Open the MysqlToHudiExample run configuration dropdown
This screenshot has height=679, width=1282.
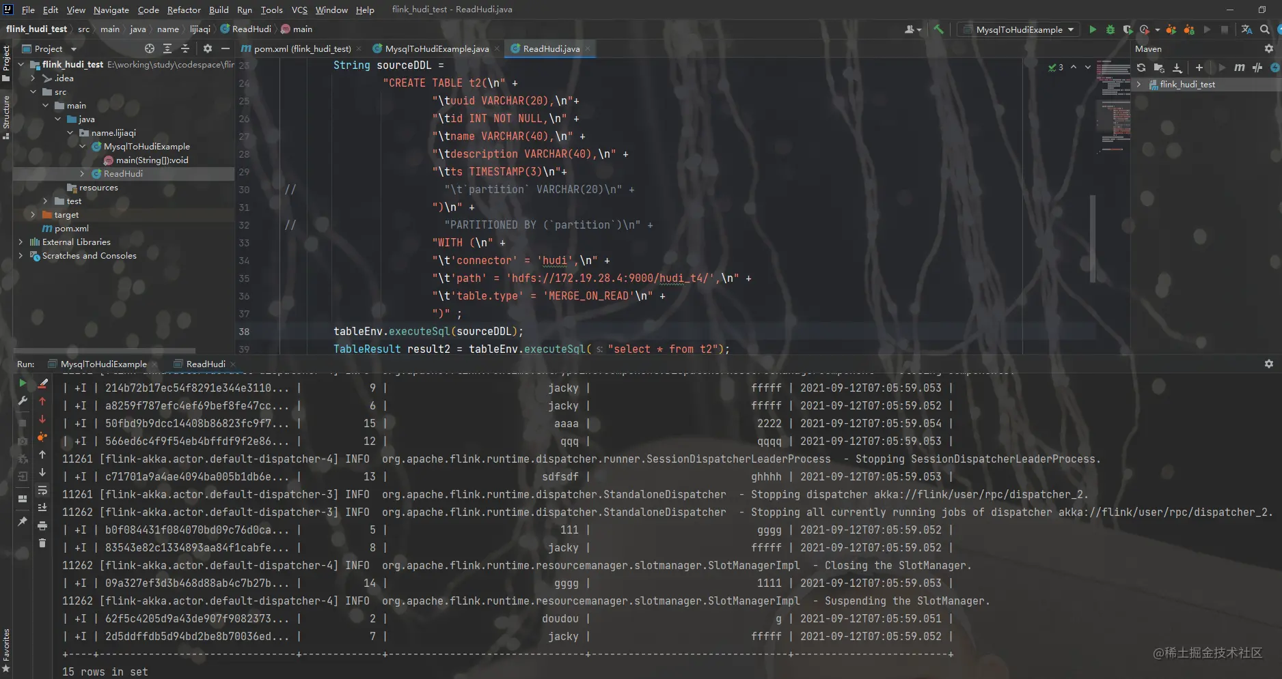tap(1018, 29)
